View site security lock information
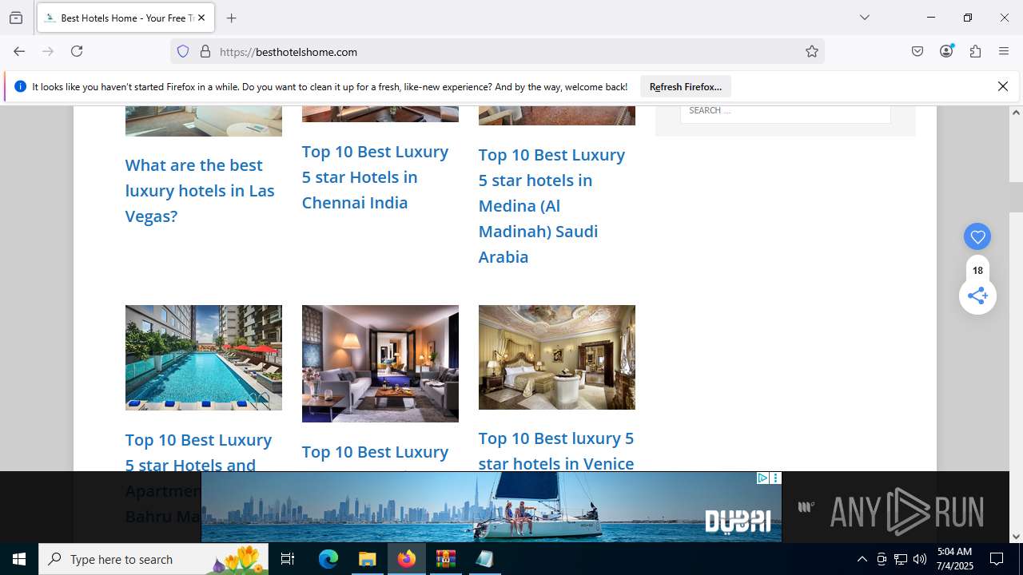 [x=205, y=51]
